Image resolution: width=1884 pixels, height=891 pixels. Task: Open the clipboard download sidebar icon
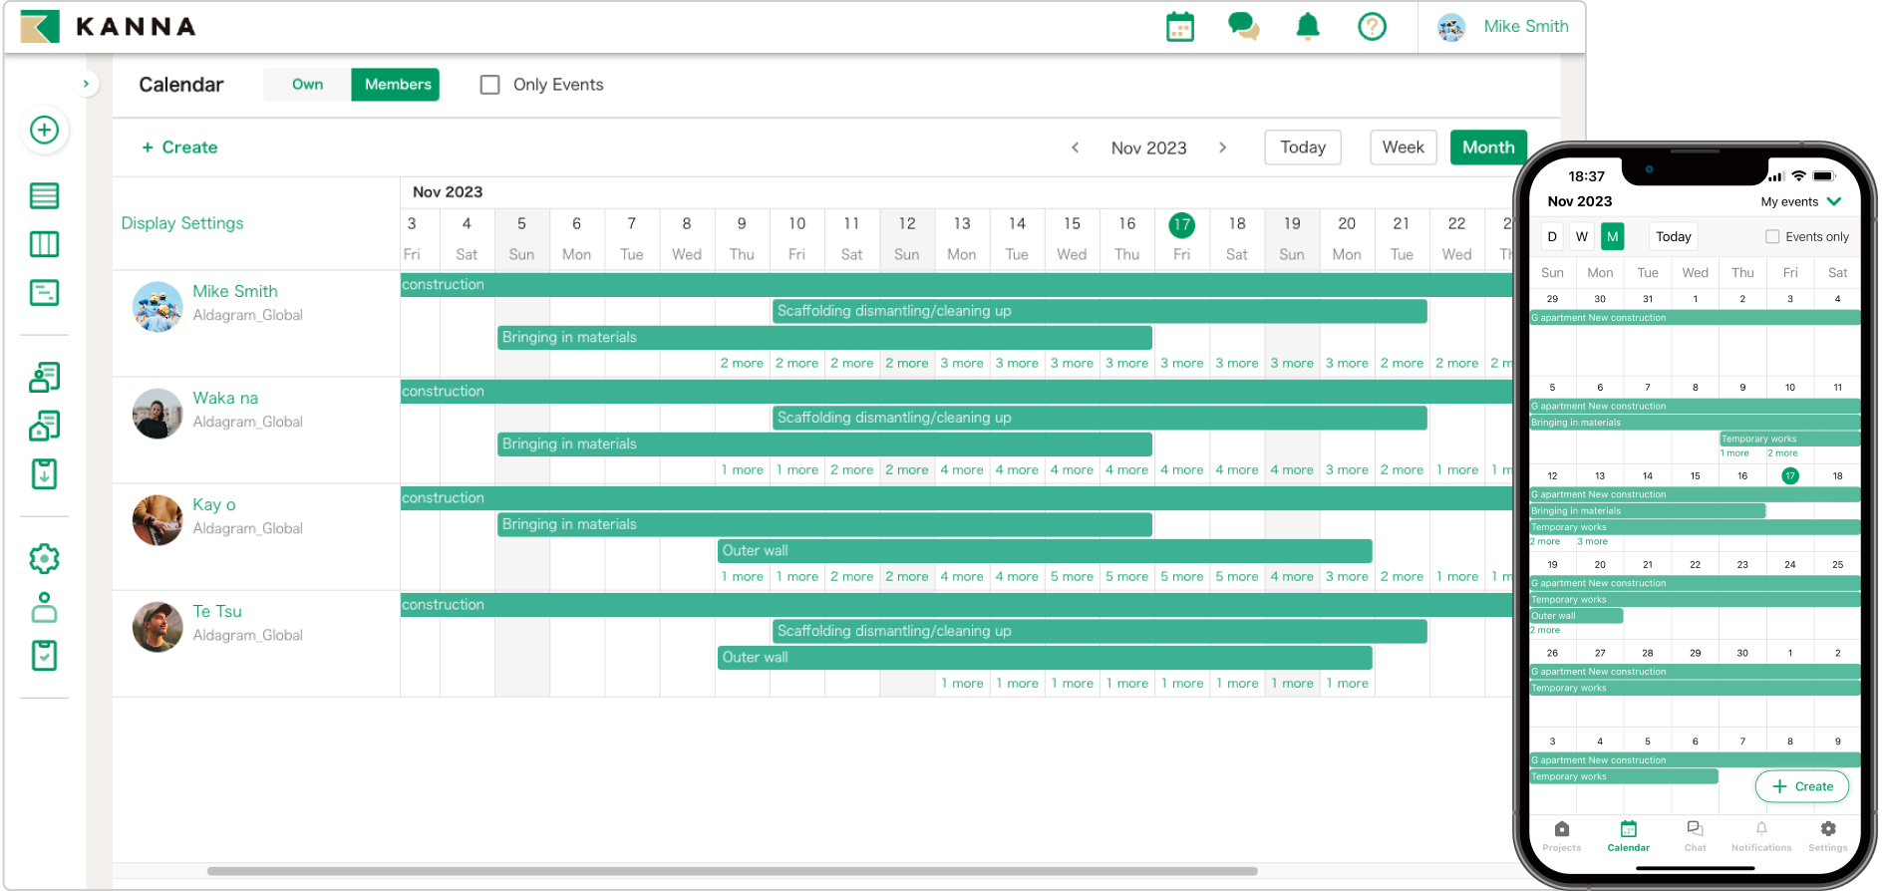tap(44, 473)
